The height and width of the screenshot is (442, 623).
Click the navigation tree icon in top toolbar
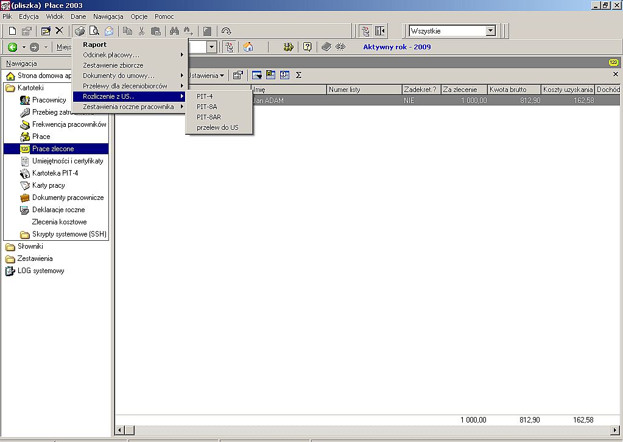tap(365, 31)
